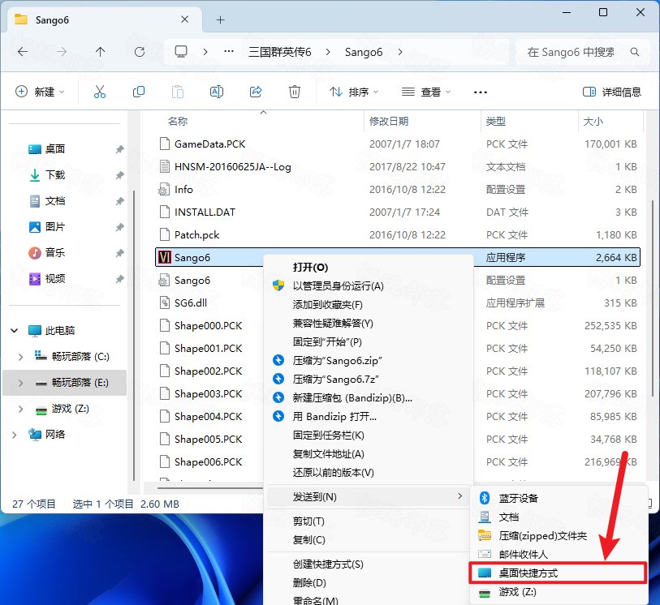This screenshot has width=660, height=605.
Task: Sort by 修改日期 column header
Action: (389, 122)
